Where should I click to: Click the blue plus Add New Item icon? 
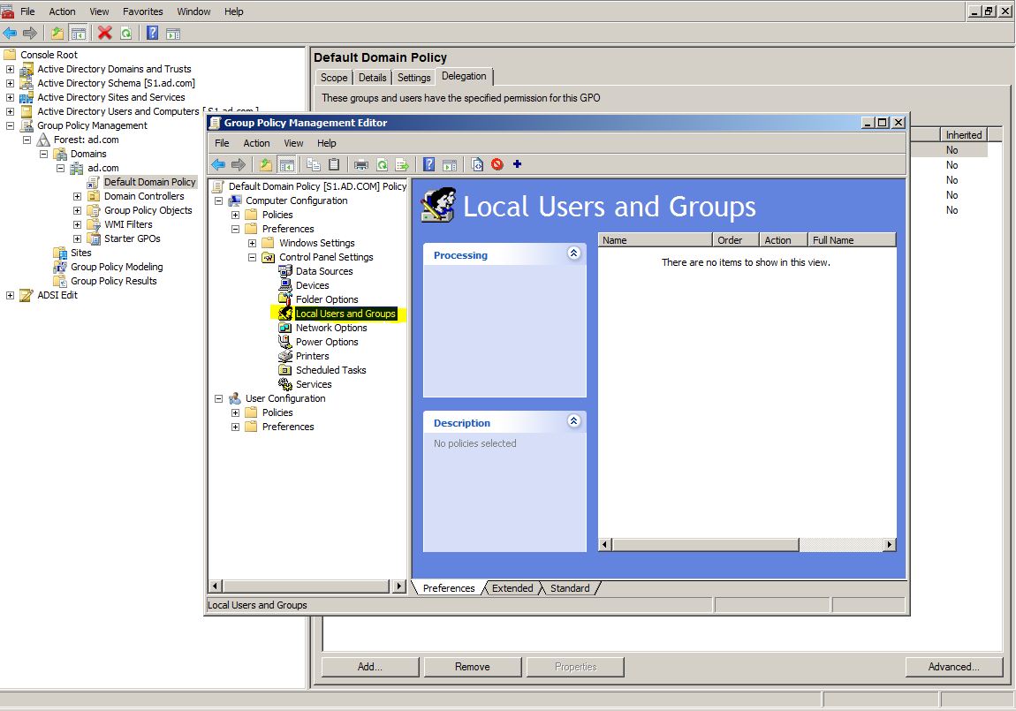point(517,164)
